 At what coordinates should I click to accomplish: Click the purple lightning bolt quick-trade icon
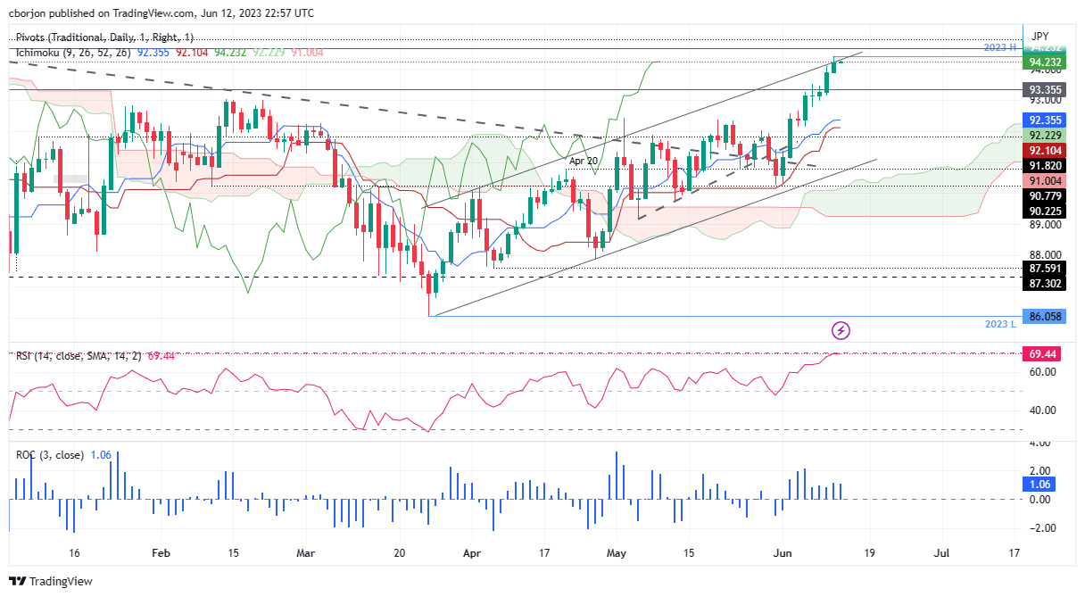tap(842, 332)
